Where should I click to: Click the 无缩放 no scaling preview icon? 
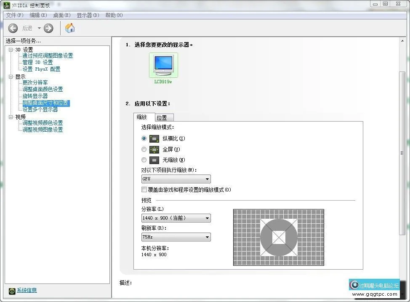coord(155,159)
